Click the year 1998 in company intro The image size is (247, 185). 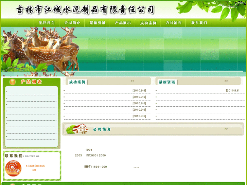pyautogui.click(x=89, y=150)
